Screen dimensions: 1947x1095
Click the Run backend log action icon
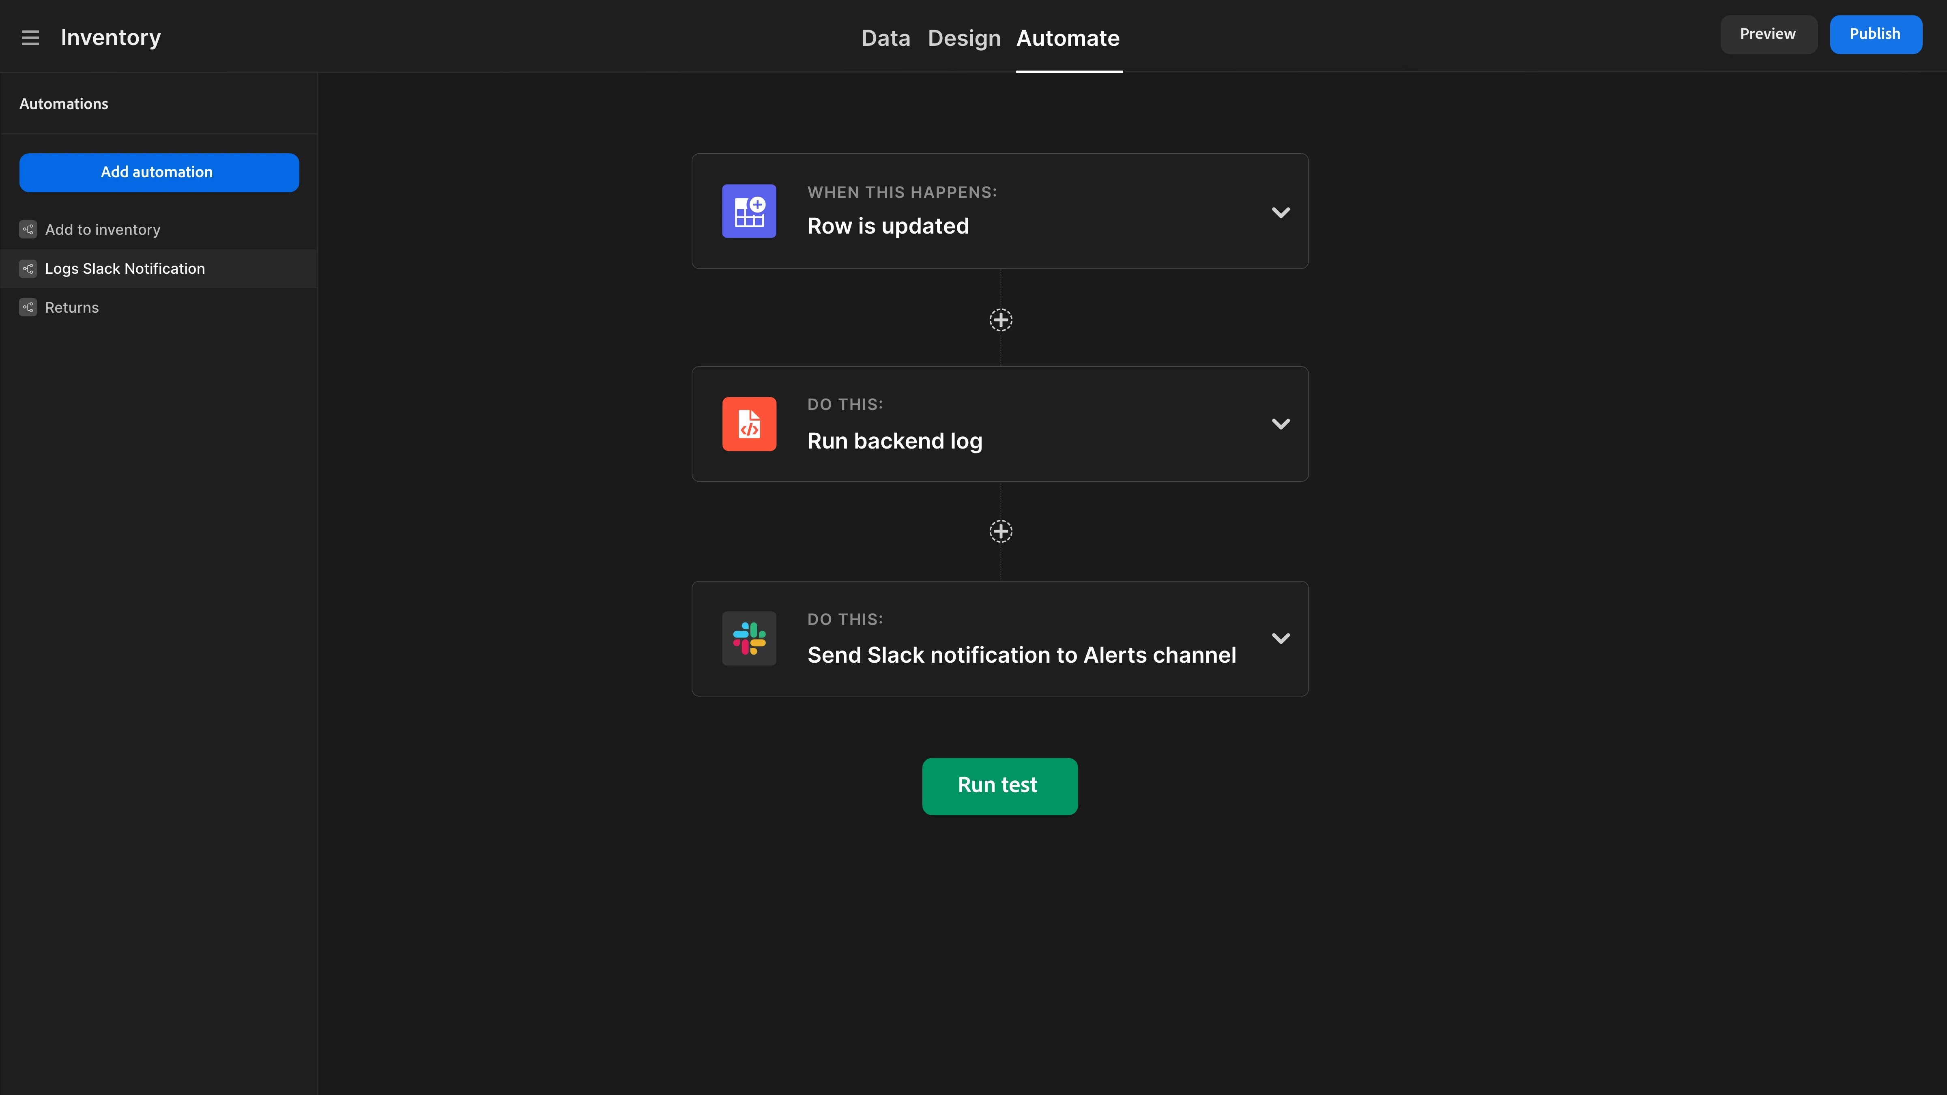click(749, 424)
